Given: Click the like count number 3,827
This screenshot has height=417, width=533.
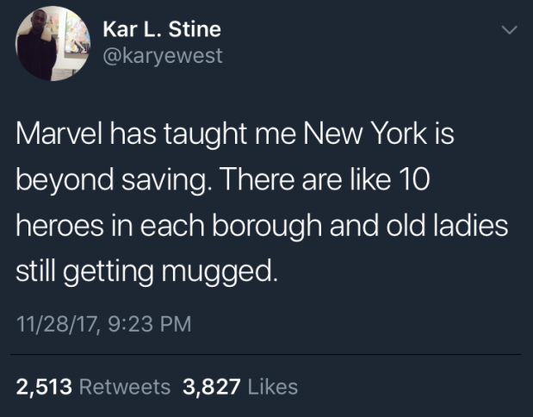Looking at the screenshot, I should (x=212, y=388).
